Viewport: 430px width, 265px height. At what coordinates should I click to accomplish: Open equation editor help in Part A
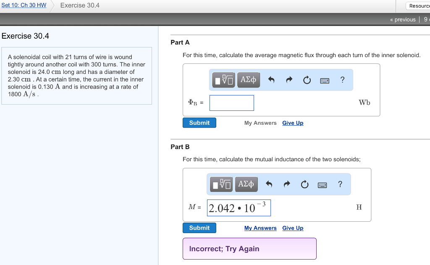(342, 80)
